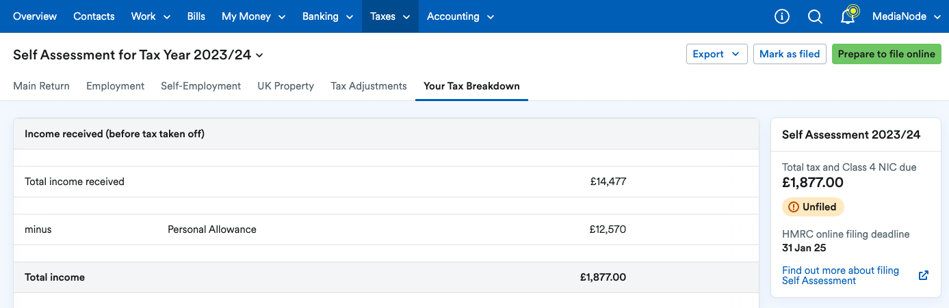Go to Overview in top navigation
The image size is (949, 308).
point(35,16)
